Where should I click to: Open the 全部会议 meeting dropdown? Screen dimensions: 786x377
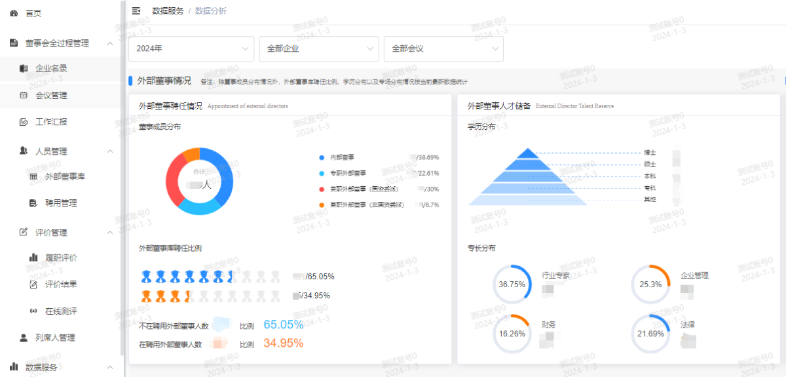click(x=443, y=49)
